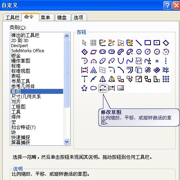Select the Linear Sketch Pattern 3x3 grid icon
180x180 pixels.
[166, 79]
